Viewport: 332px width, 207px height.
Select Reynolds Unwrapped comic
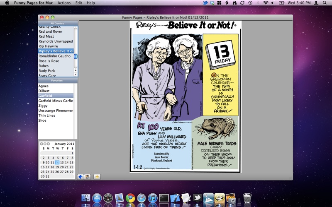point(56,41)
